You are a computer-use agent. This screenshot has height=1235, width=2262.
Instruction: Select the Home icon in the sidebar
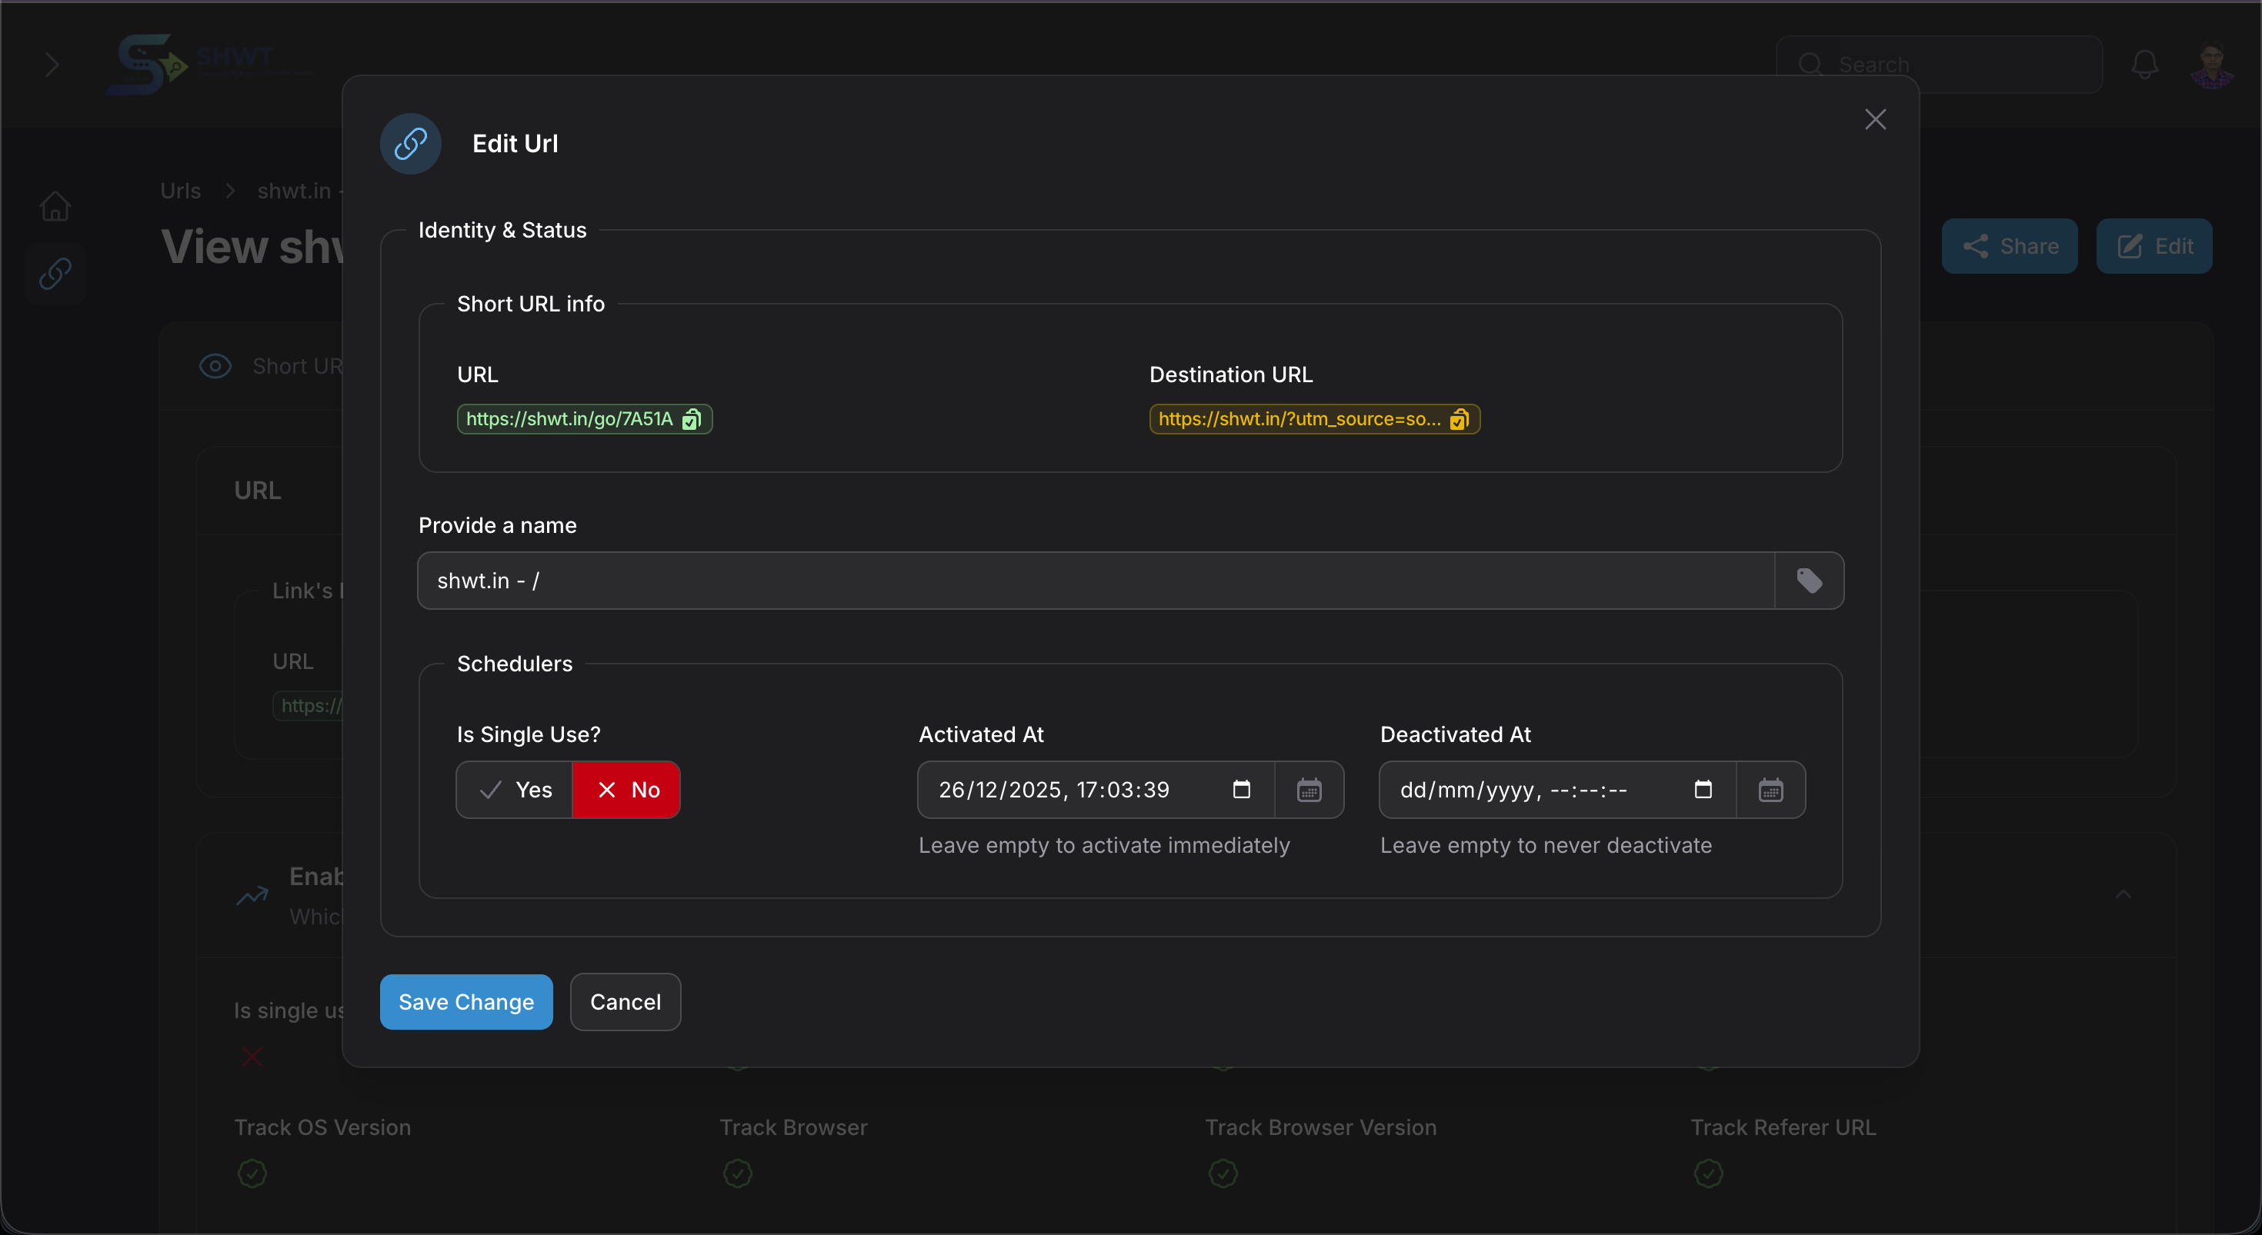point(55,205)
